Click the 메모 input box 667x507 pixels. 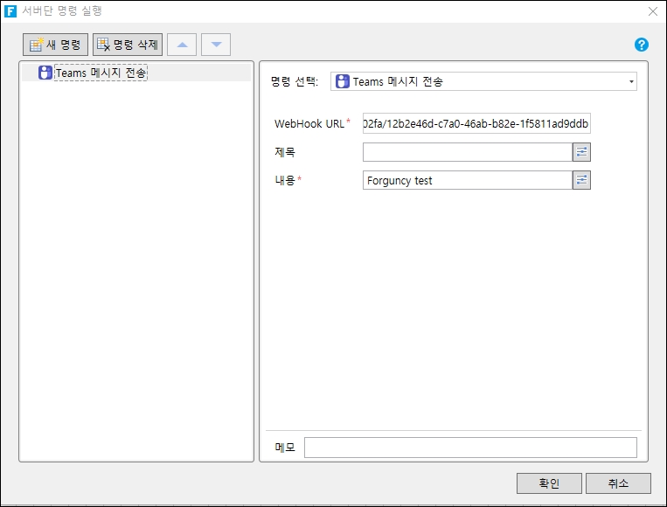click(470, 448)
